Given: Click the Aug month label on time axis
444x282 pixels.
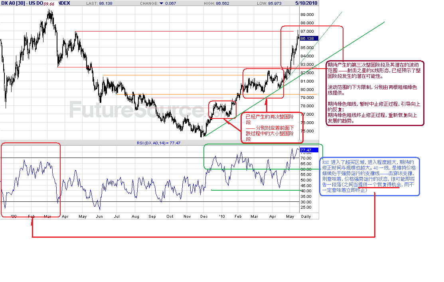Looking at the screenshot, I should 135,217.
